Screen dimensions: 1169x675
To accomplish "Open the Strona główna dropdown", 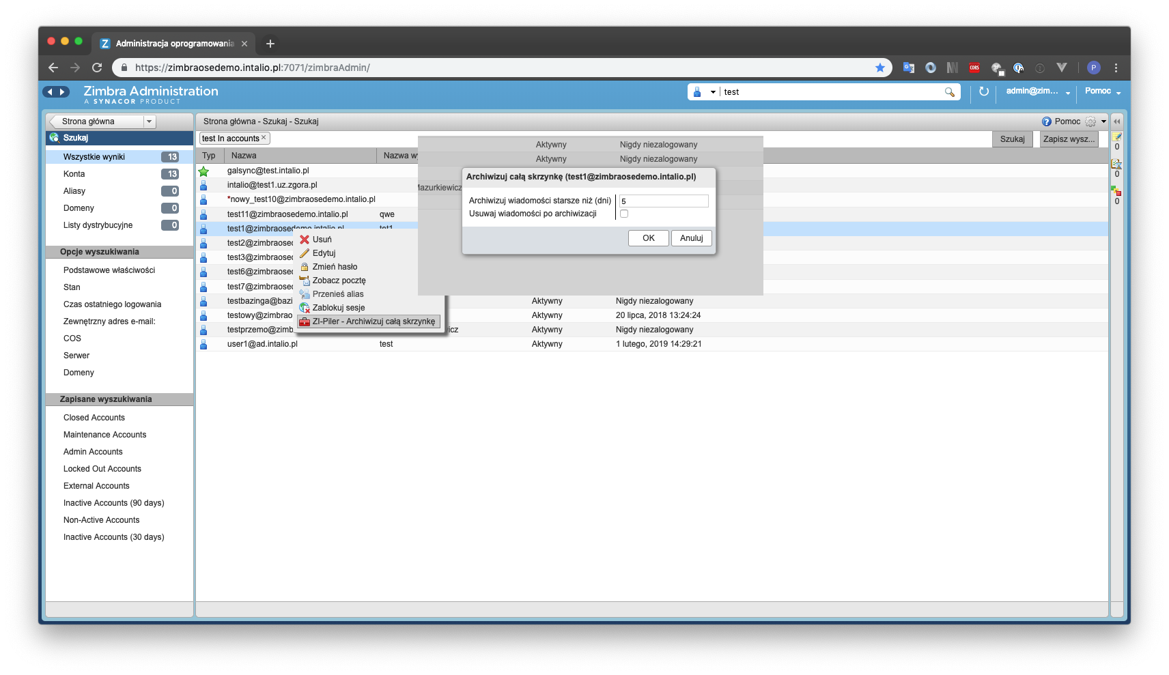I will pyautogui.click(x=150, y=121).
